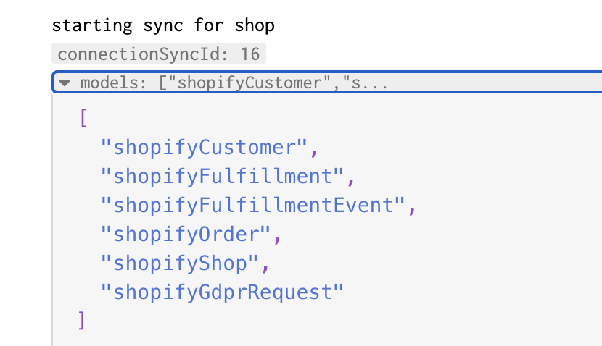Select the connectionSyncId: 16 badge

pos(159,54)
